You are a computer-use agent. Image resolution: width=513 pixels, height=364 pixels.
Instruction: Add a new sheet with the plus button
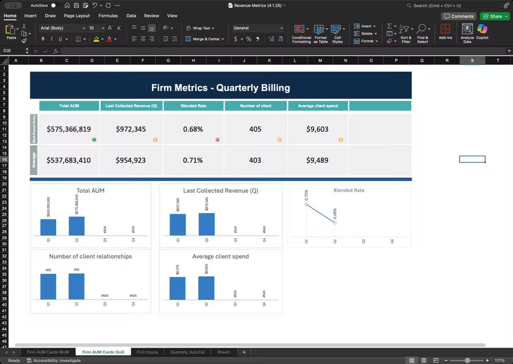coord(244,352)
